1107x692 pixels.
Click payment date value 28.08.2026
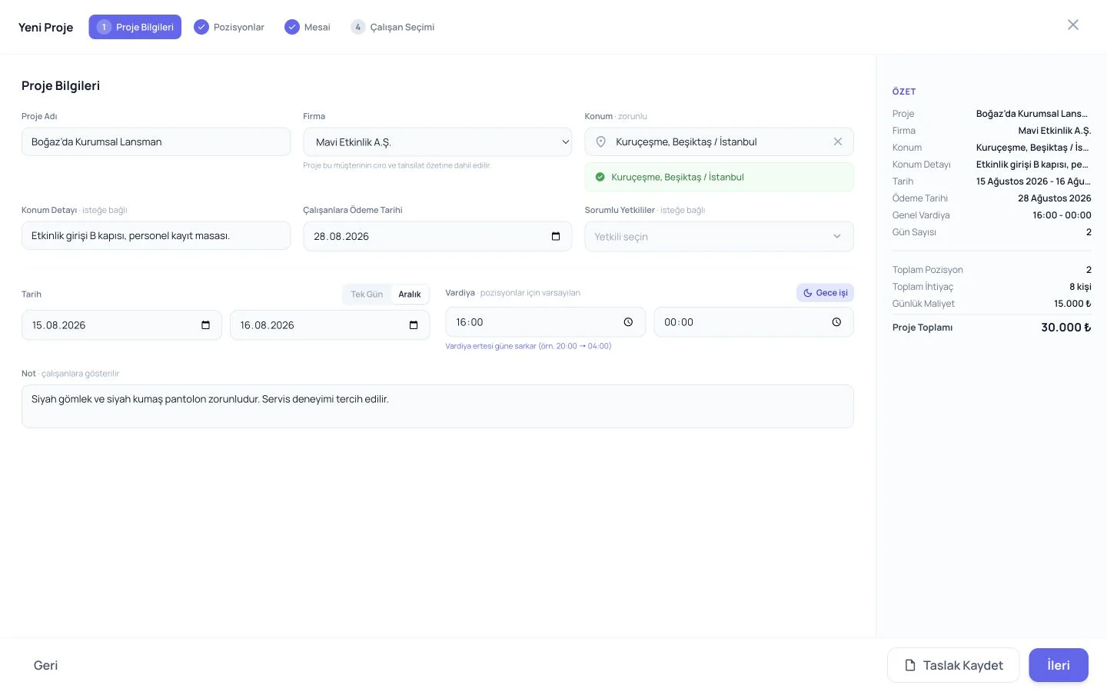click(341, 236)
